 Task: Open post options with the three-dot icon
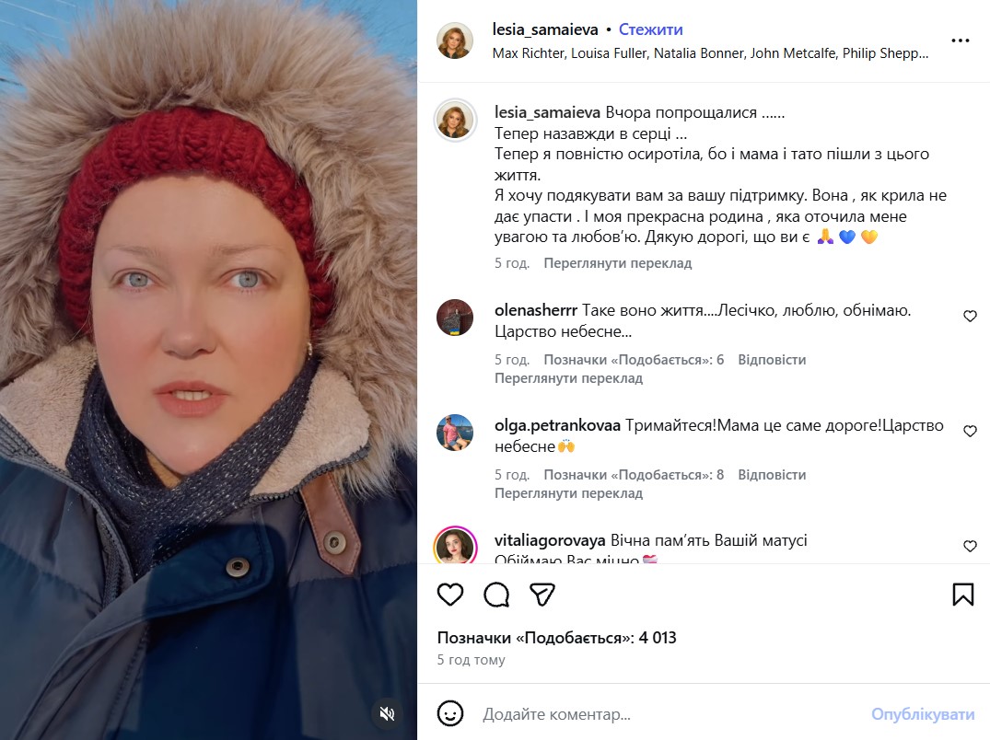coord(961,40)
